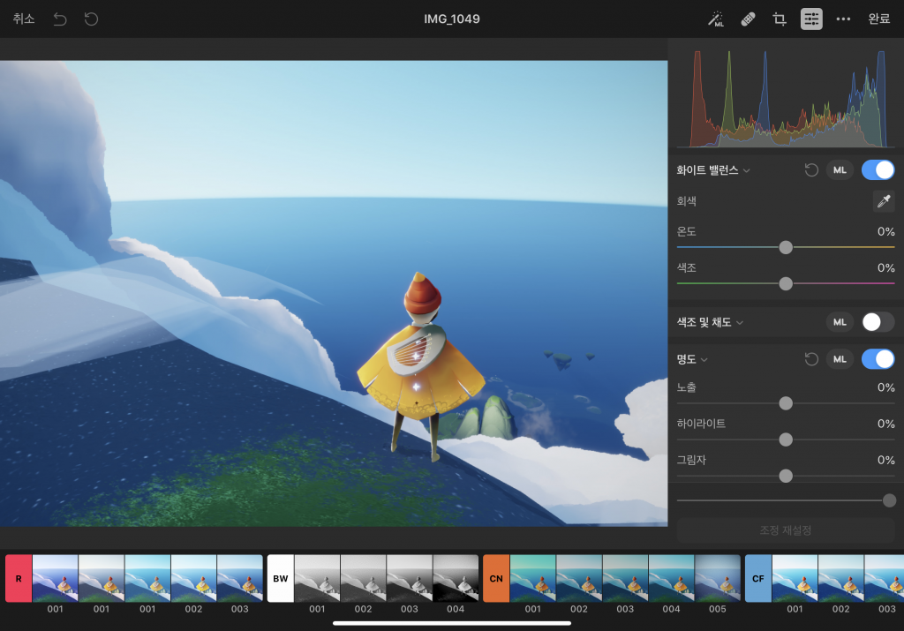Tap 취소 to cancel editing

coord(24,19)
